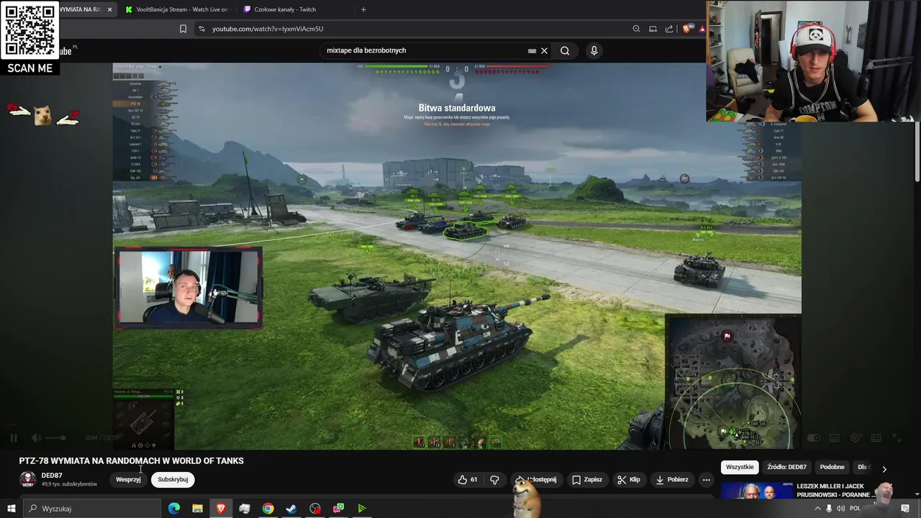Screen dimensions: 921x518
Task: Like the video with thumbs up
Action: (x=468, y=479)
